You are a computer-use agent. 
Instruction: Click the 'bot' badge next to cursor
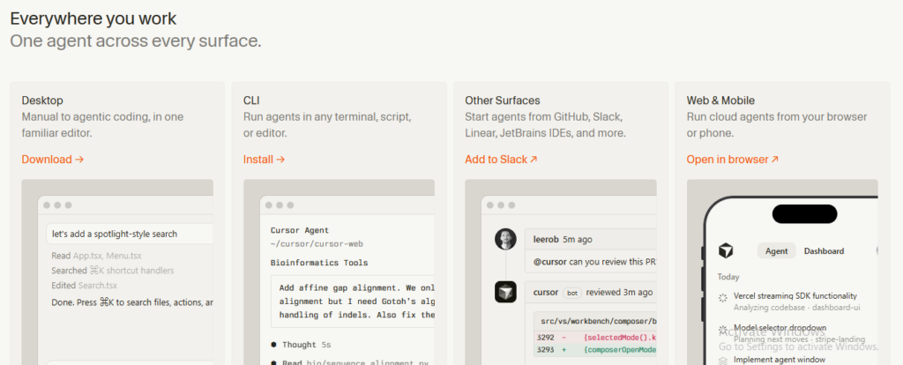click(571, 293)
